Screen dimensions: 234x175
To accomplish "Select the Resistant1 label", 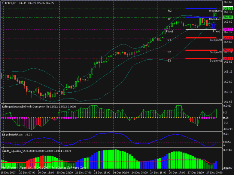I will pos(216,19).
